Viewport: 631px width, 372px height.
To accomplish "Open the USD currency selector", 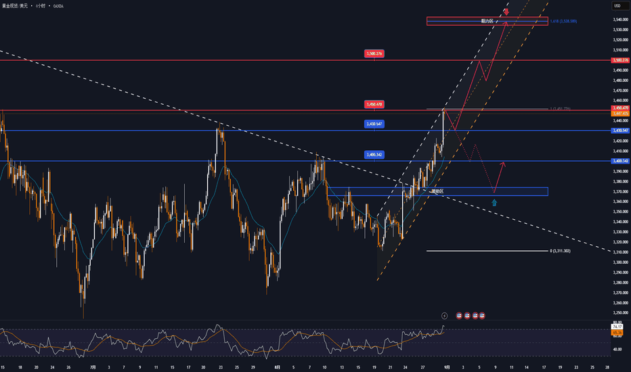I will (x=617, y=5).
